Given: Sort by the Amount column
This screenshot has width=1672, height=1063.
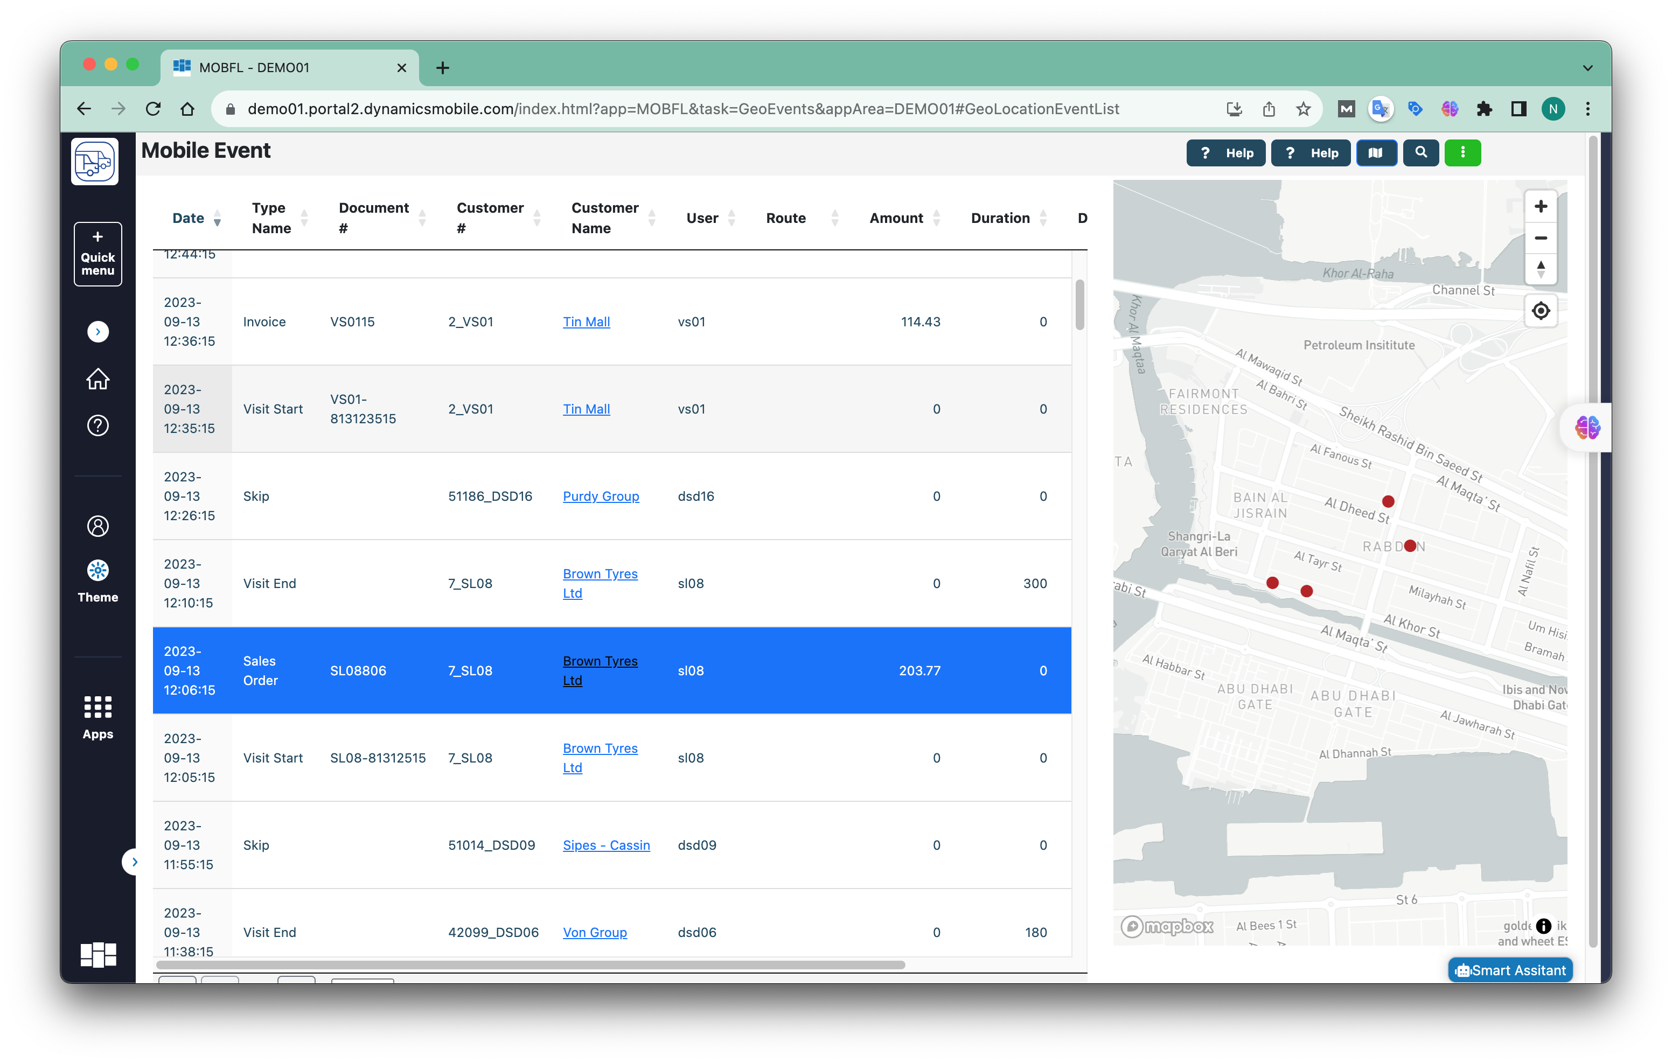Looking at the screenshot, I should [x=905, y=218].
